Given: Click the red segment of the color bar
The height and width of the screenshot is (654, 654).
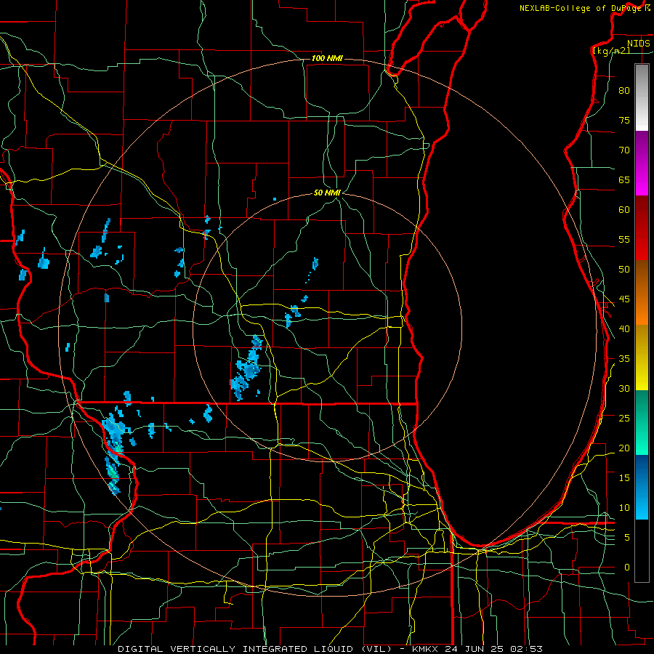Looking at the screenshot, I should [x=642, y=228].
